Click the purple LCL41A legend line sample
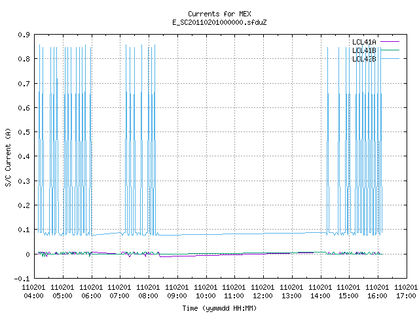The height and width of the screenshot is (314, 419). pyautogui.click(x=390, y=42)
